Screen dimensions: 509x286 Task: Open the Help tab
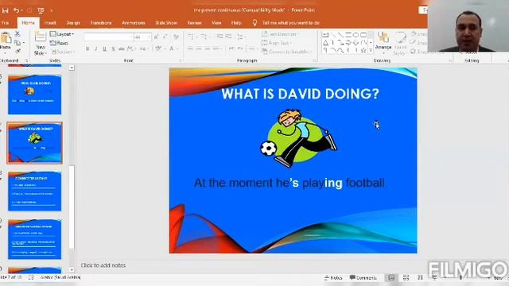coord(236,23)
